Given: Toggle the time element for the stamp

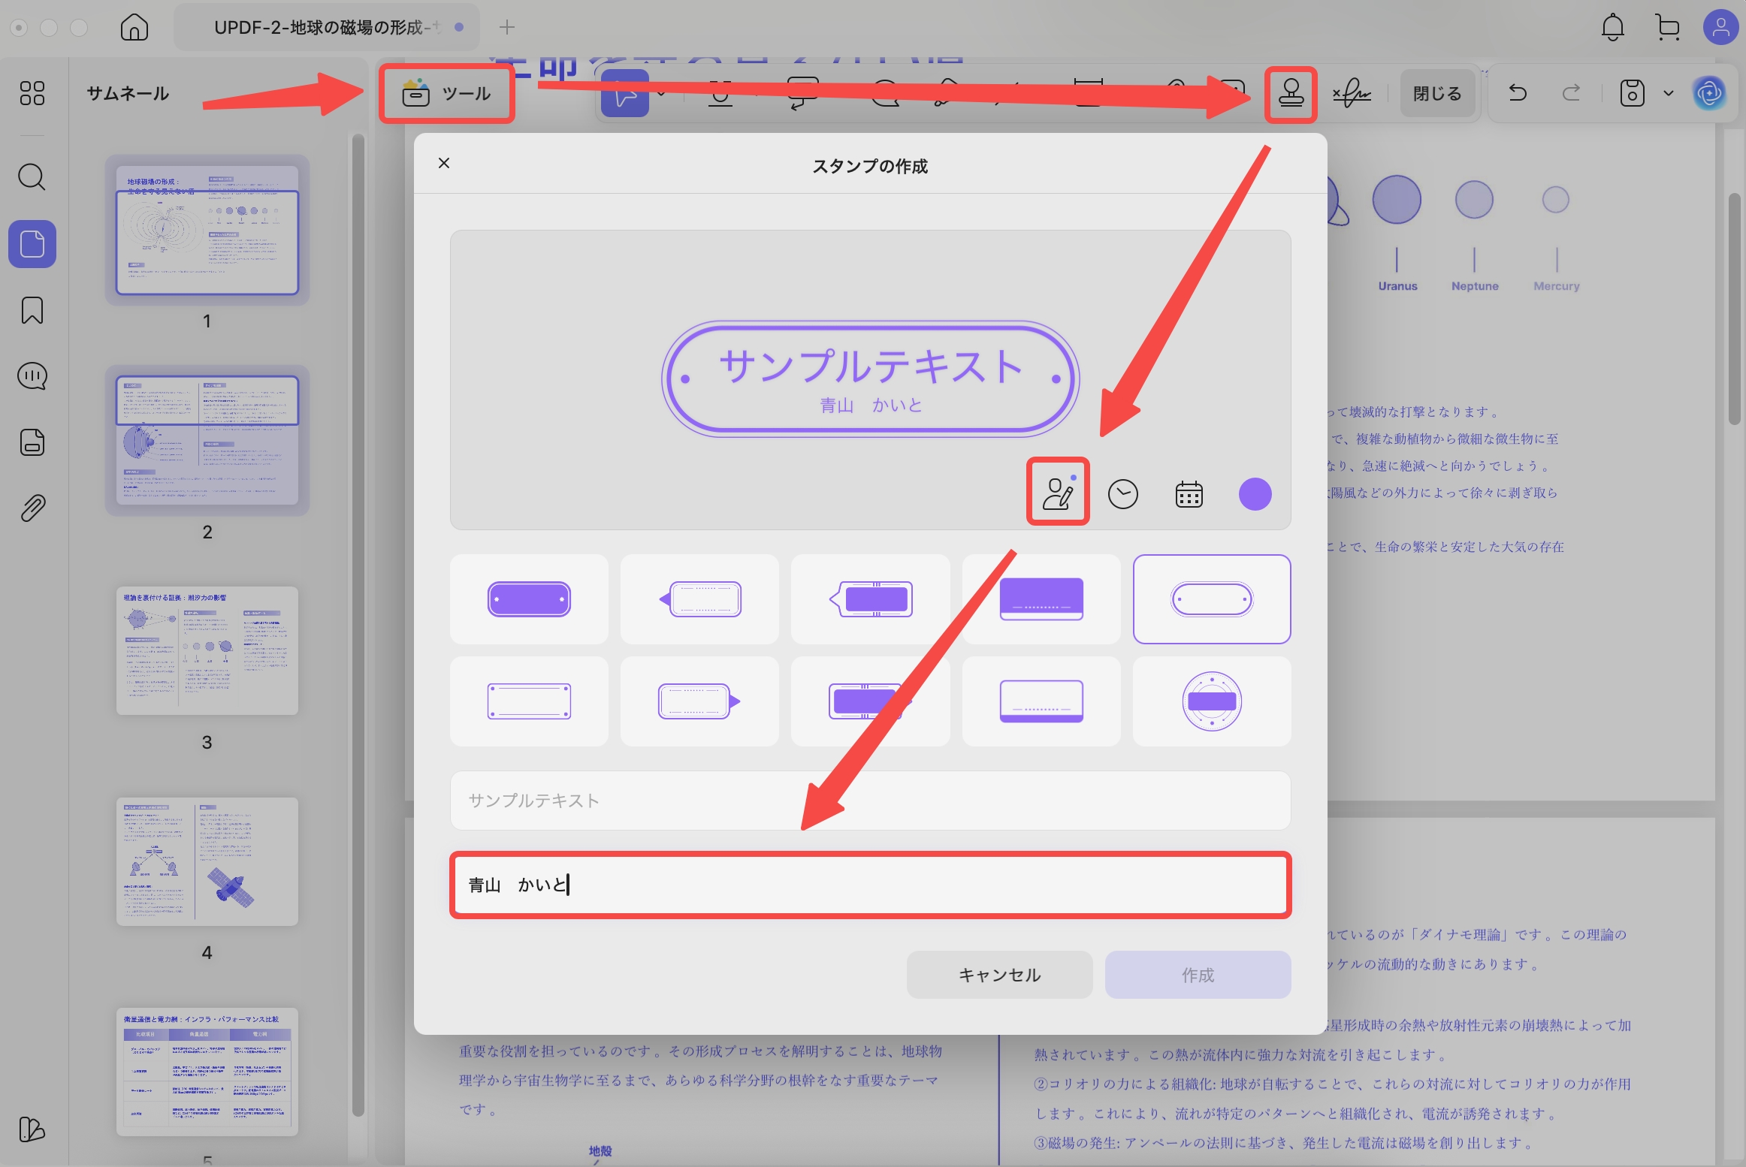Looking at the screenshot, I should point(1123,493).
